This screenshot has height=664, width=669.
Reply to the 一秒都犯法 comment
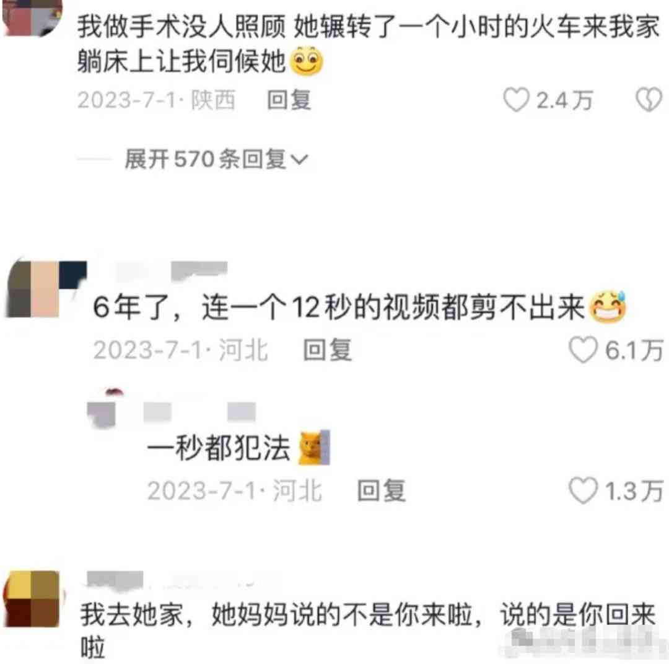click(x=381, y=490)
